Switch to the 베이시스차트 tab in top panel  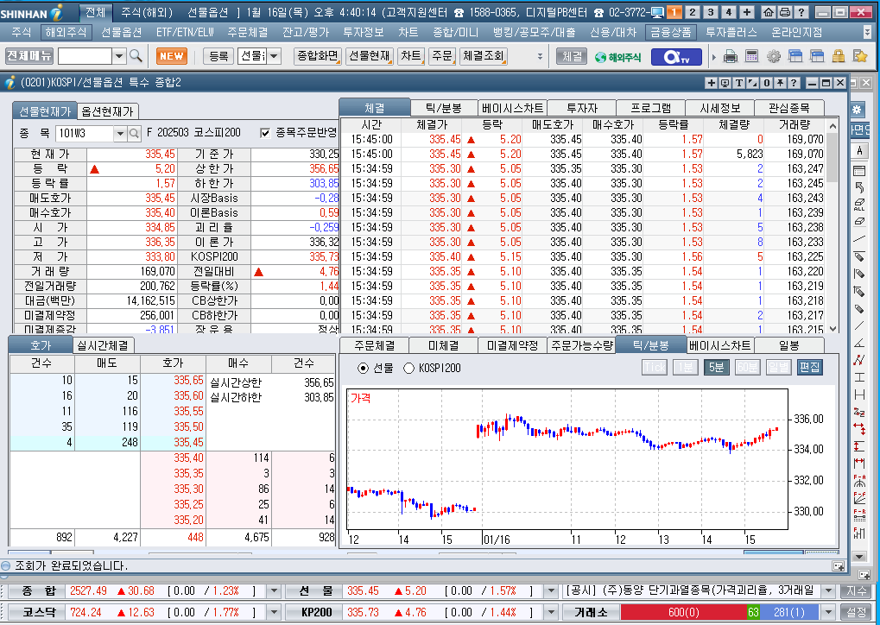(x=512, y=108)
